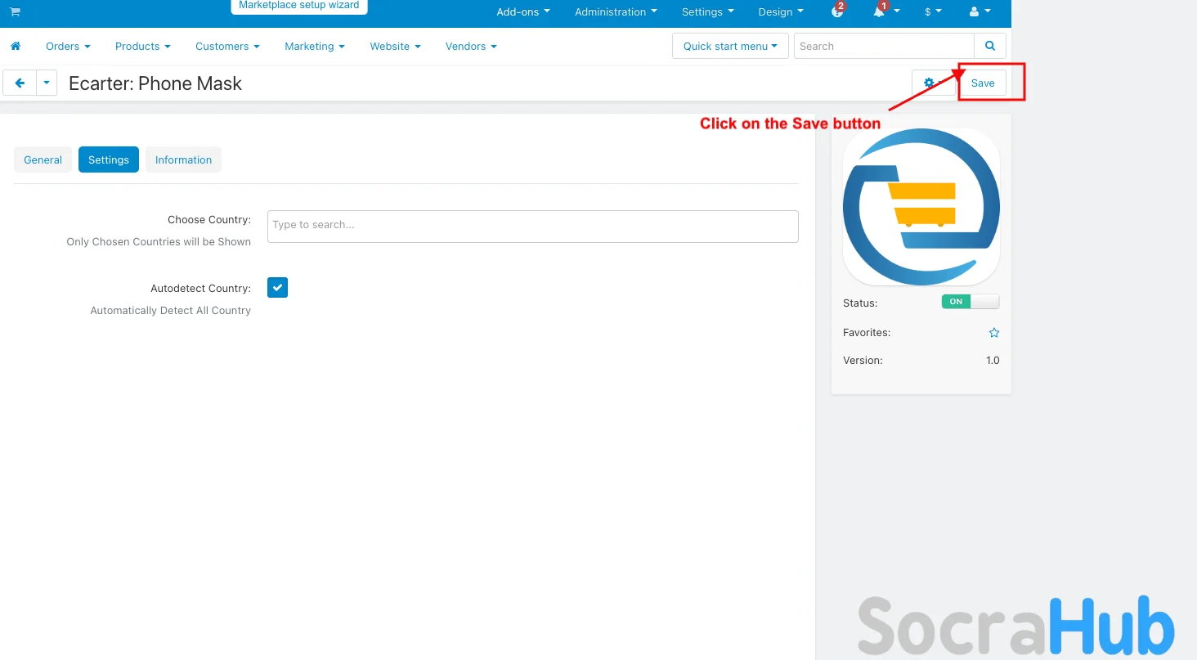Open the Settings top menu
Image resolution: width=1197 pixels, height=660 pixels.
(x=708, y=11)
